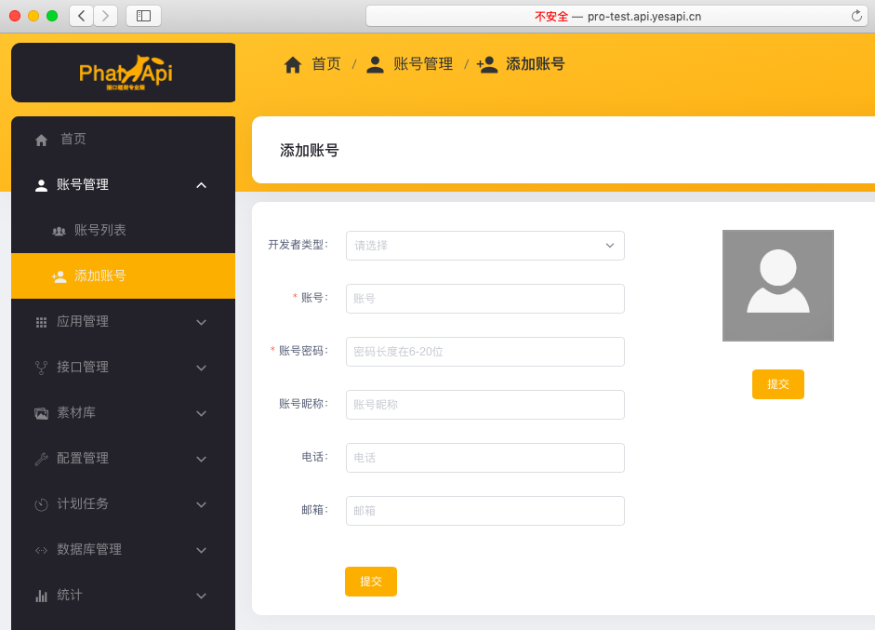Select 首页 in the sidebar
Viewport: 875px width, 630px height.
(73, 140)
